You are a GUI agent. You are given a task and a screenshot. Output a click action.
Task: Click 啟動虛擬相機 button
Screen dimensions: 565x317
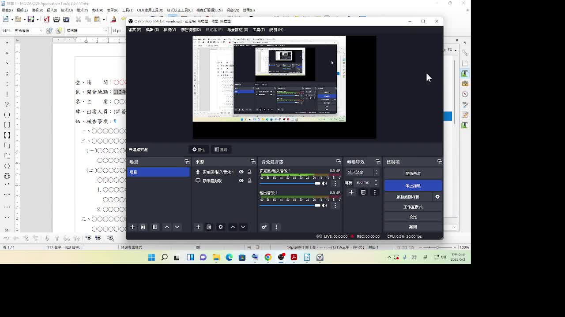tap(408, 197)
